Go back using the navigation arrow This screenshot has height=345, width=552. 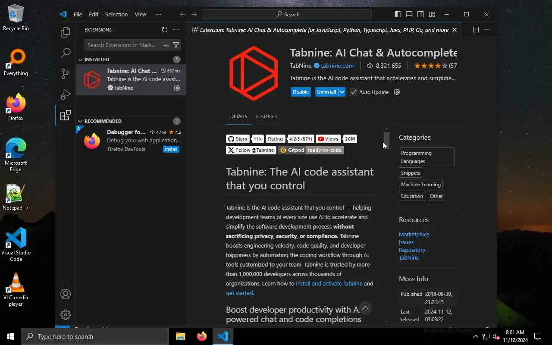tap(182, 14)
